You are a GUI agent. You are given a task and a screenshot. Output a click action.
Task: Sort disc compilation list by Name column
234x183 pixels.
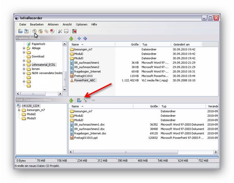point(101,106)
